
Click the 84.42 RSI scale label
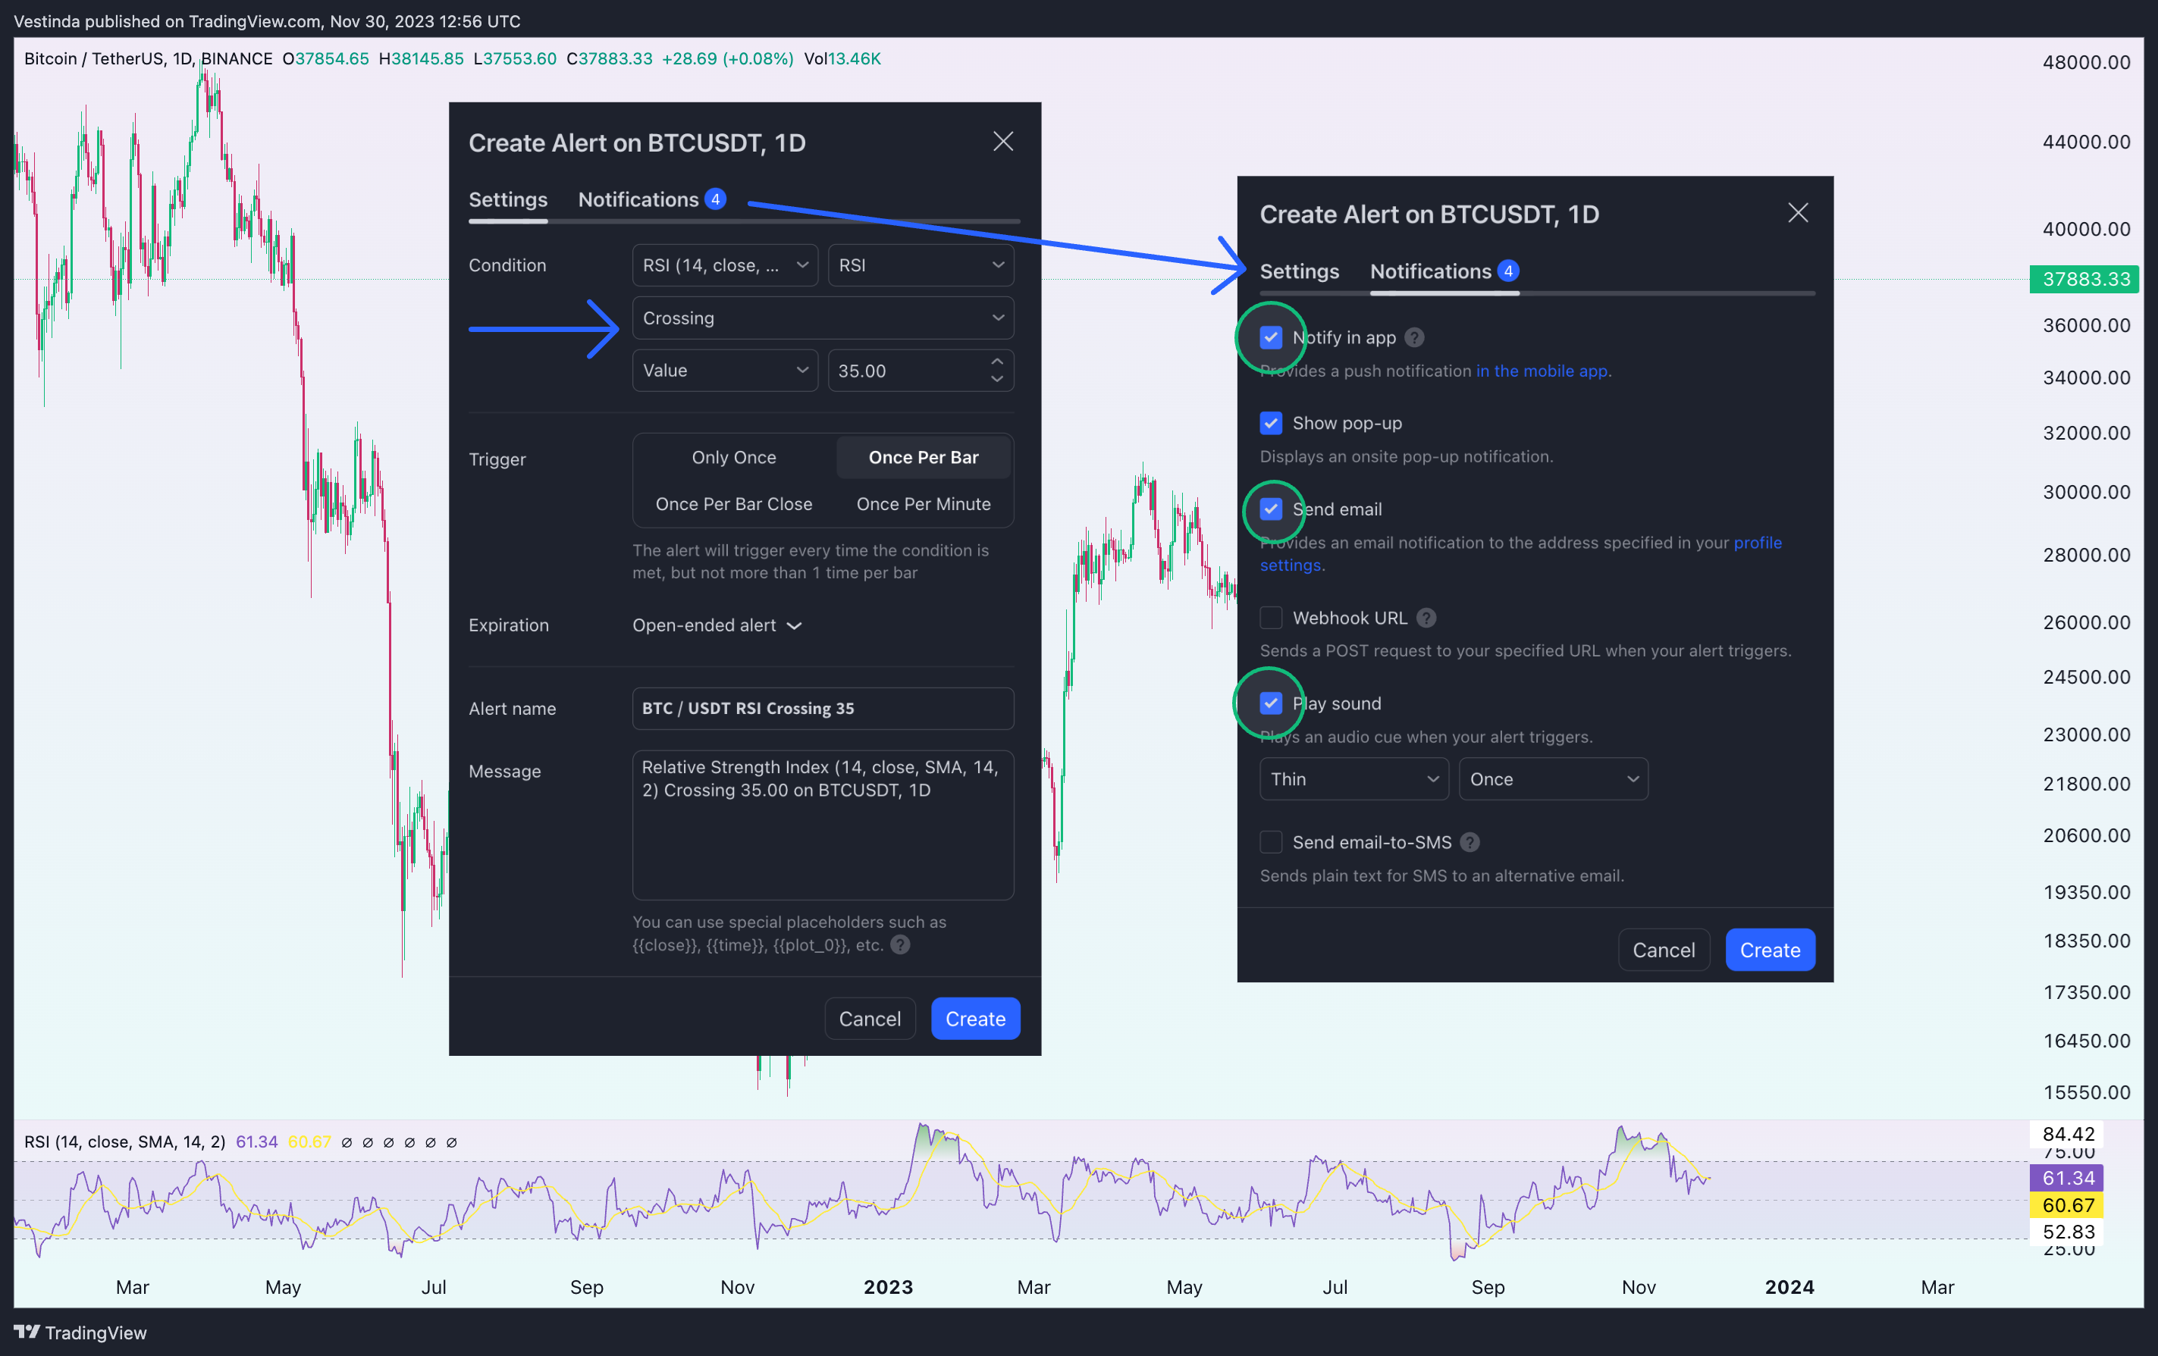pos(2068,1134)
